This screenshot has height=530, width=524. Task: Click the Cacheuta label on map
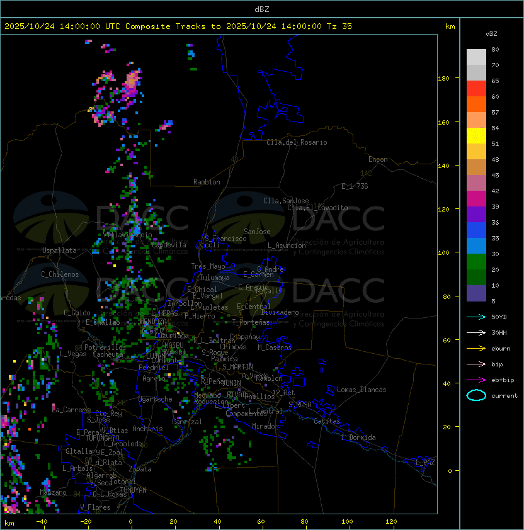tap(108, 354)
